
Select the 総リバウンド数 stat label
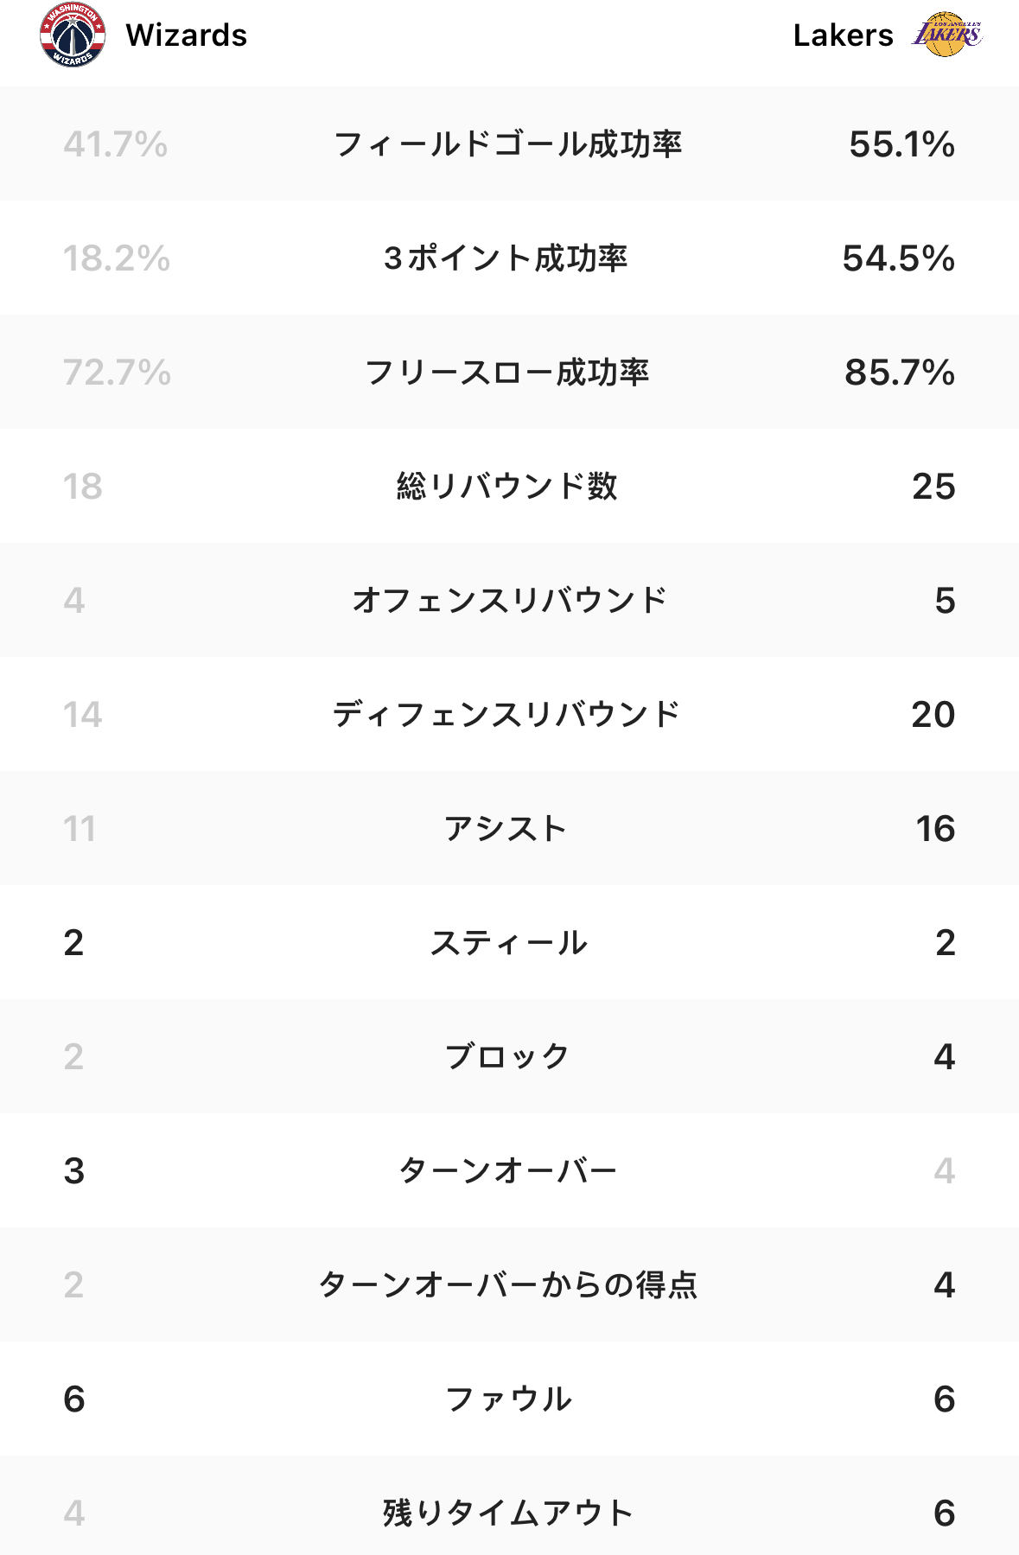click(x=506, y=486)
